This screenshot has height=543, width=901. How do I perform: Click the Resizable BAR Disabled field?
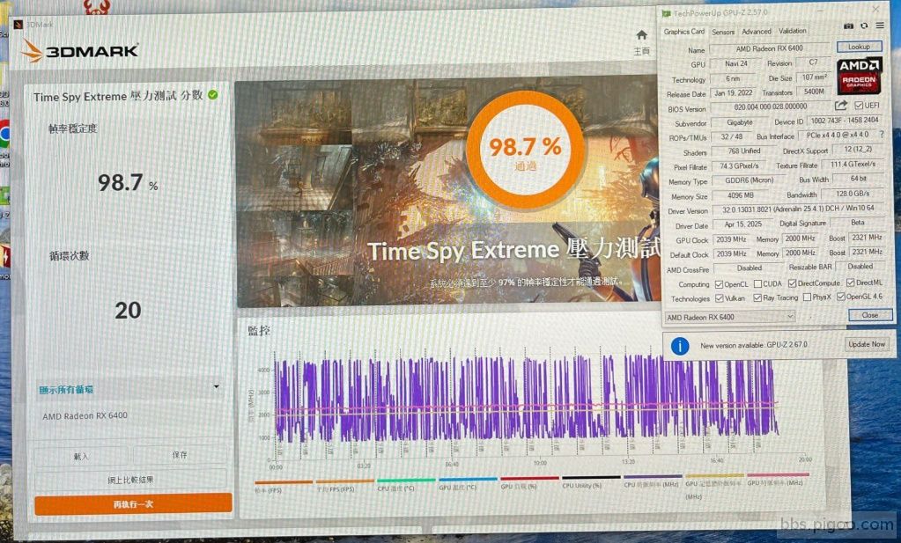coord(860,267)
